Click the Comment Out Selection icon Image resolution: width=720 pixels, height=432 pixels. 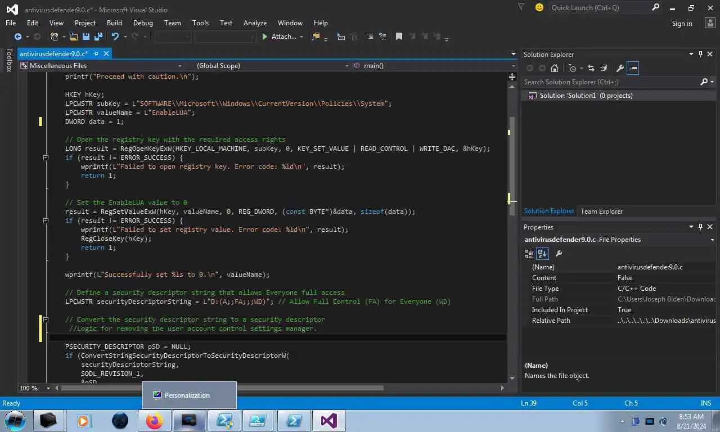pyautogui.click(x=370, y=37)
